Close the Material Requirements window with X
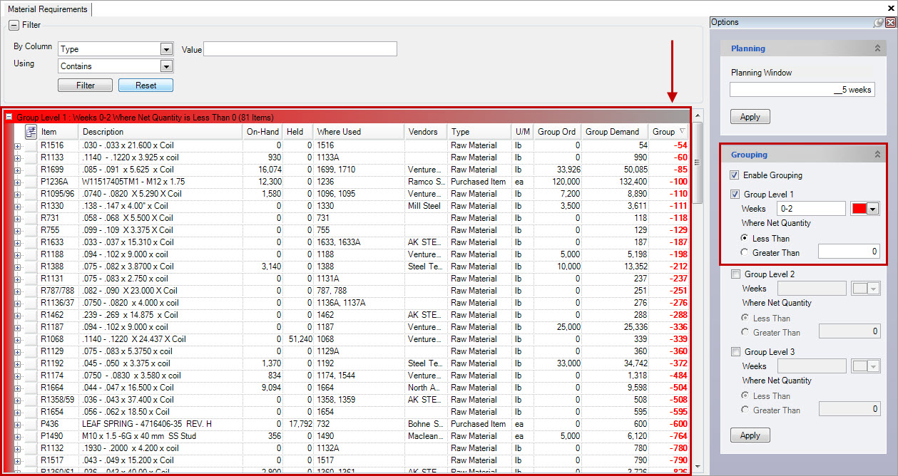 point(891,7)
